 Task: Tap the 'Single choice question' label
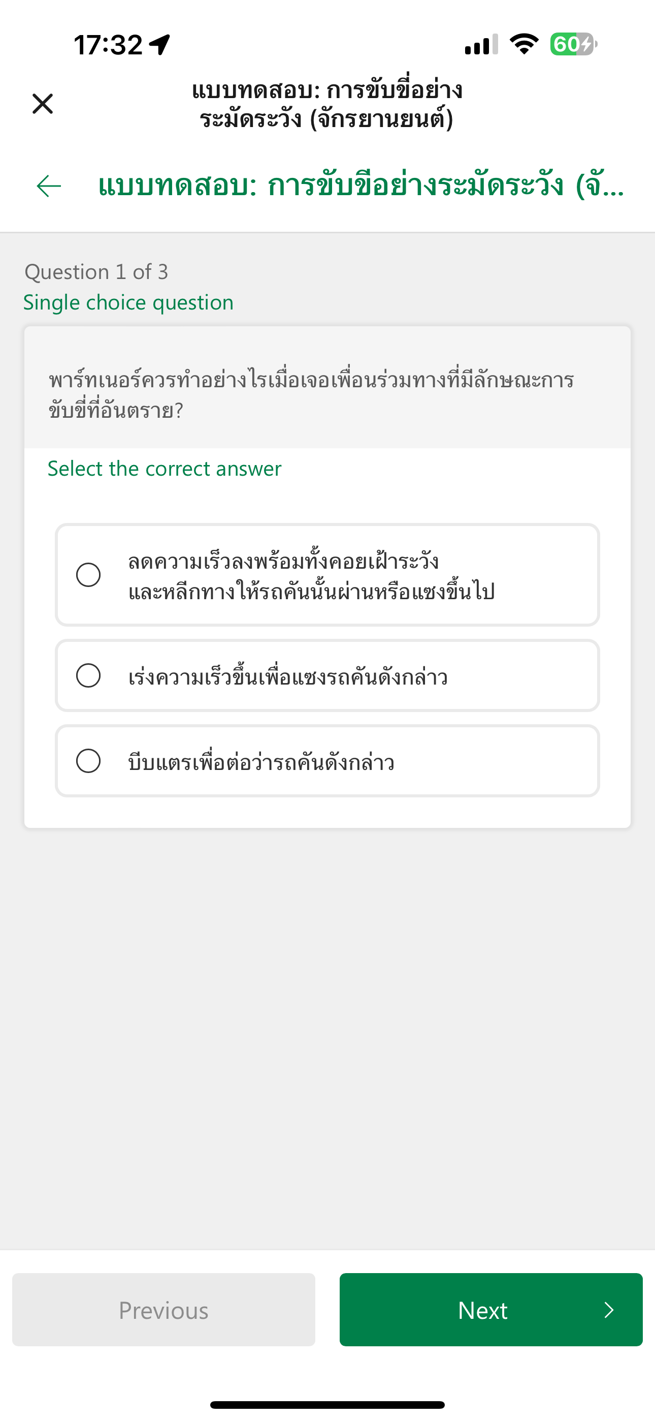(x=128, y=302)
